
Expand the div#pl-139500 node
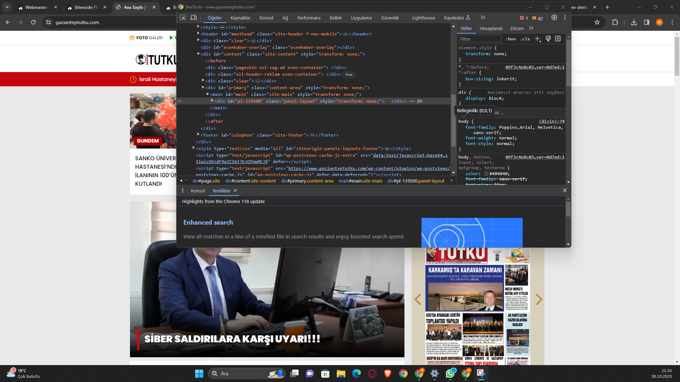click(212, 101)
